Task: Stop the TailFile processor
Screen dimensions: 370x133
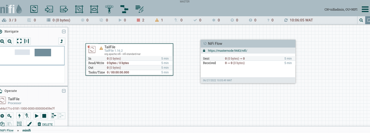Action: click(x=44, y=116)
